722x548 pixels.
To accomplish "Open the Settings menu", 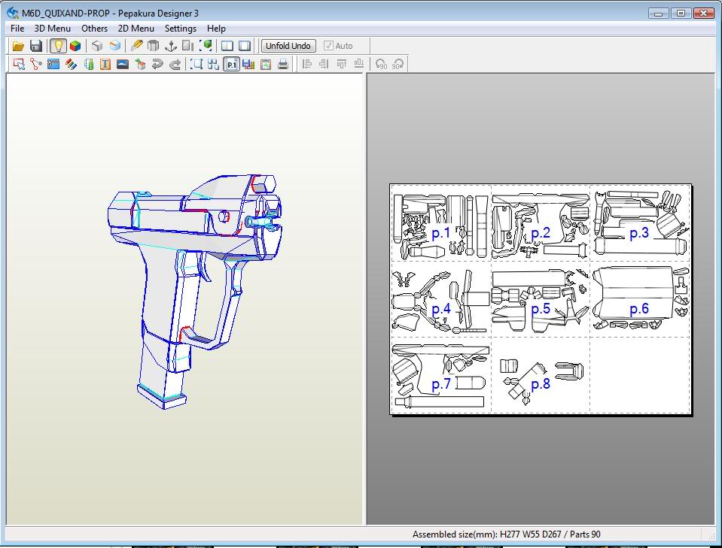I will tap(181, 28).
